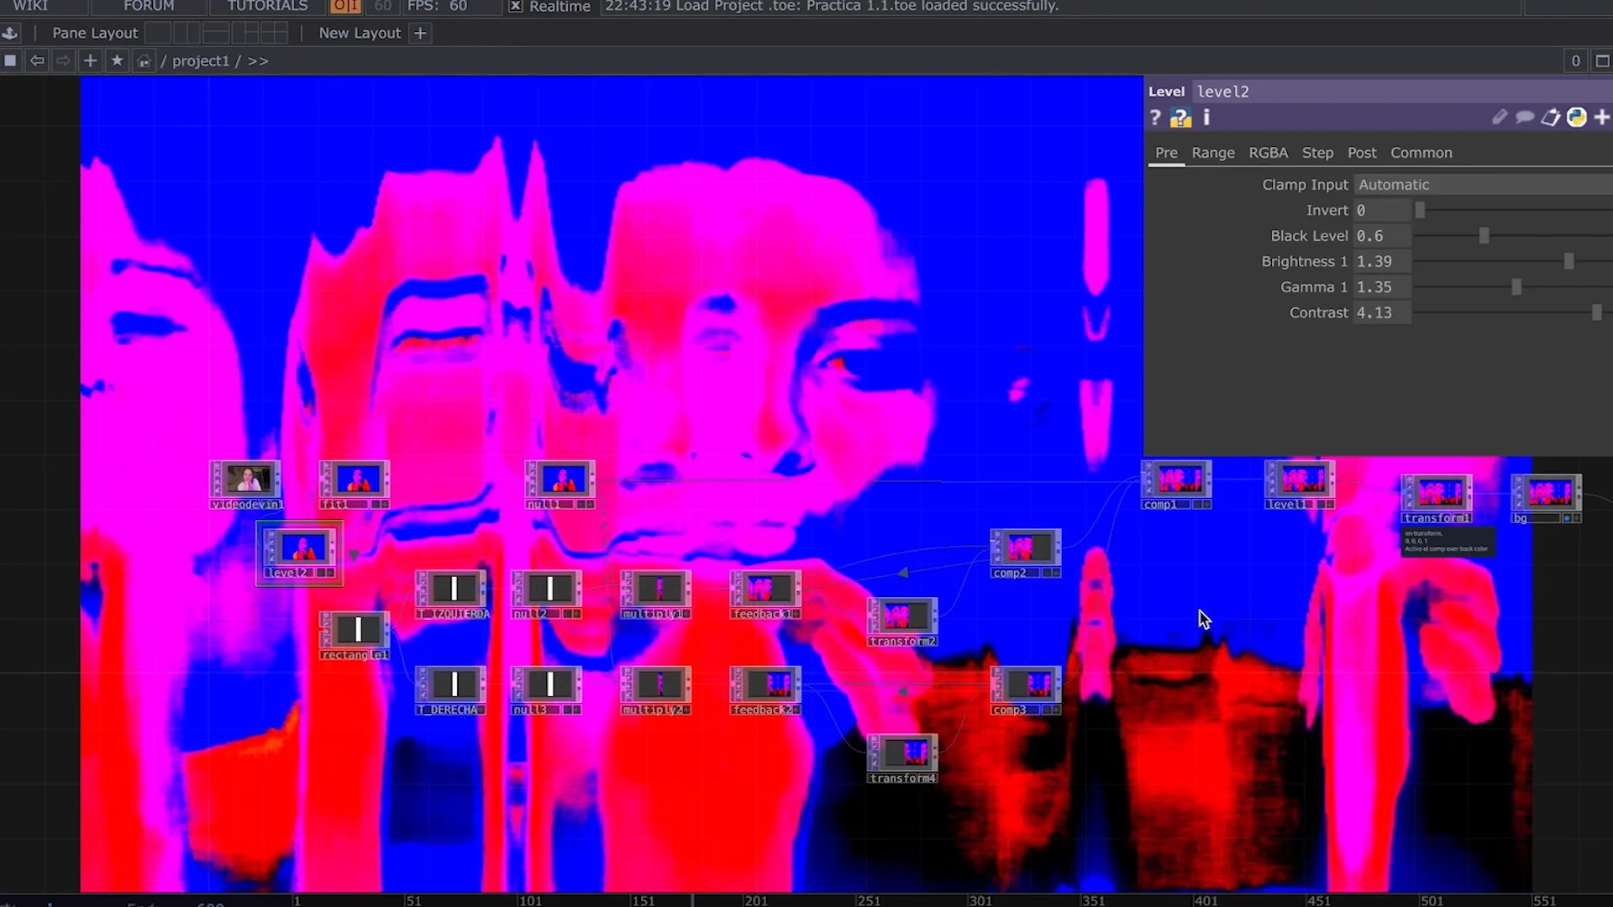Open the comment bubble icon
Viewport: 1613px width, 907px height.
click(1525, 118)
